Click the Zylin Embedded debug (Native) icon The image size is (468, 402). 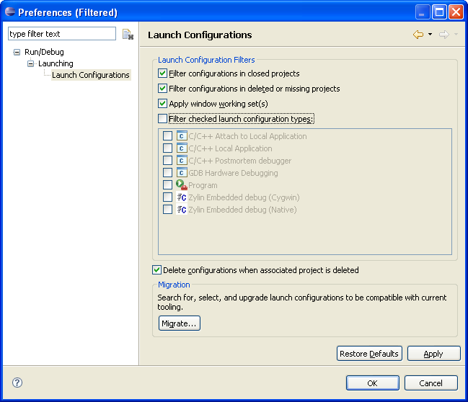[x=182, y=210]
